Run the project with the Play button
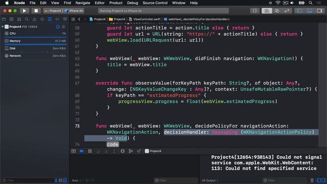327x184 pixels. point(25,11)
